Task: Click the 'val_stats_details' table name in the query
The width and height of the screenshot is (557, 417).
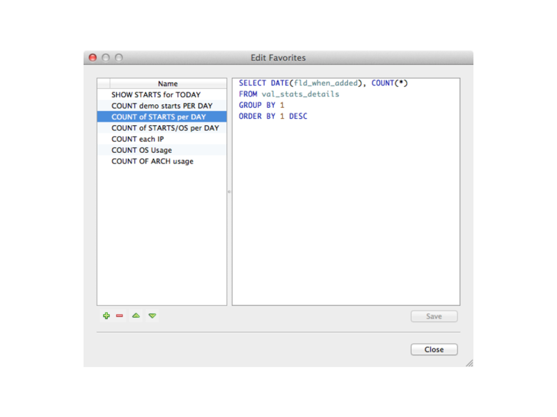Action: click(x=301, y=94)
